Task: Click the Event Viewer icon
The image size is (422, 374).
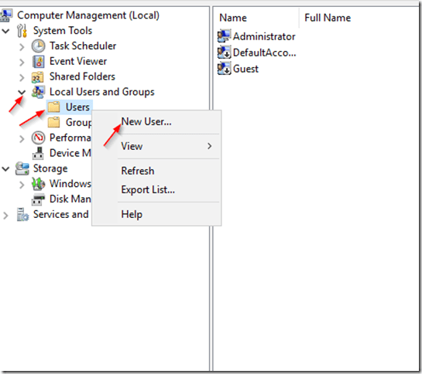Action: coord(38,62)
